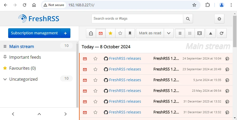The image size is (237, 120).
Task: Click the FreshRSS logo
Action: (39, 19)
